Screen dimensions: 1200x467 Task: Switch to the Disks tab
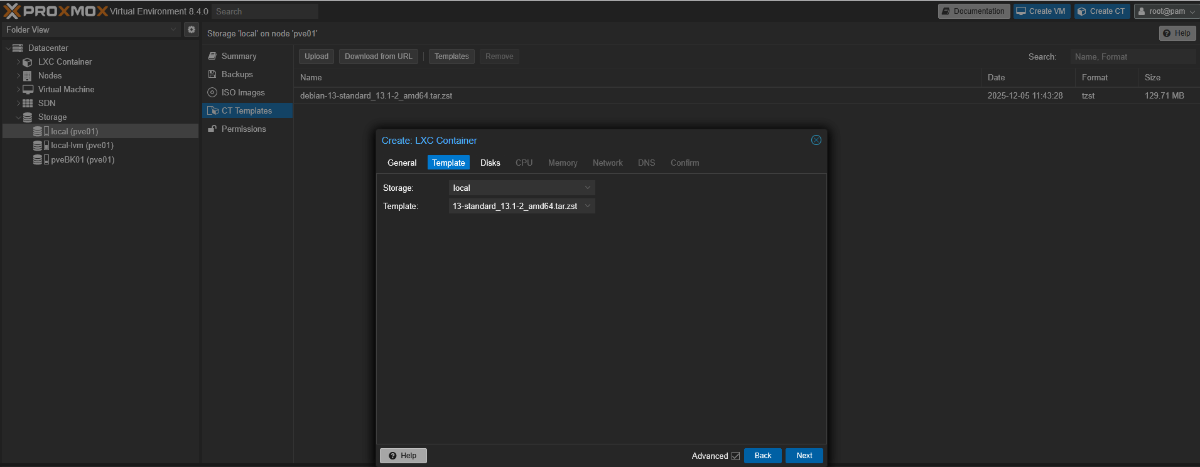[x=490, y=163]
